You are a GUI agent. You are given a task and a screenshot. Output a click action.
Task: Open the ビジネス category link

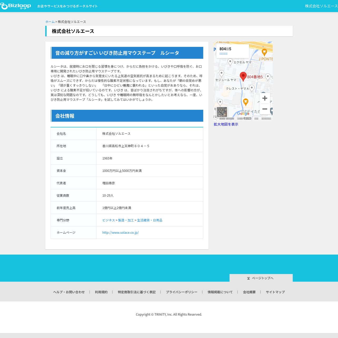tap(109, 220)
